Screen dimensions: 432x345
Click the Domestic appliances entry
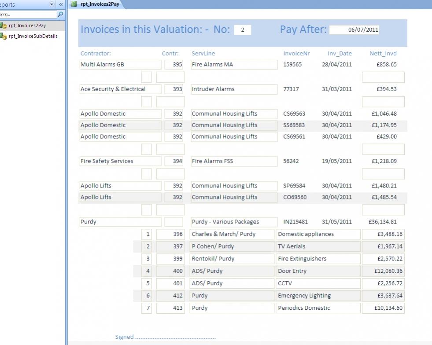[x=318, y=234]
